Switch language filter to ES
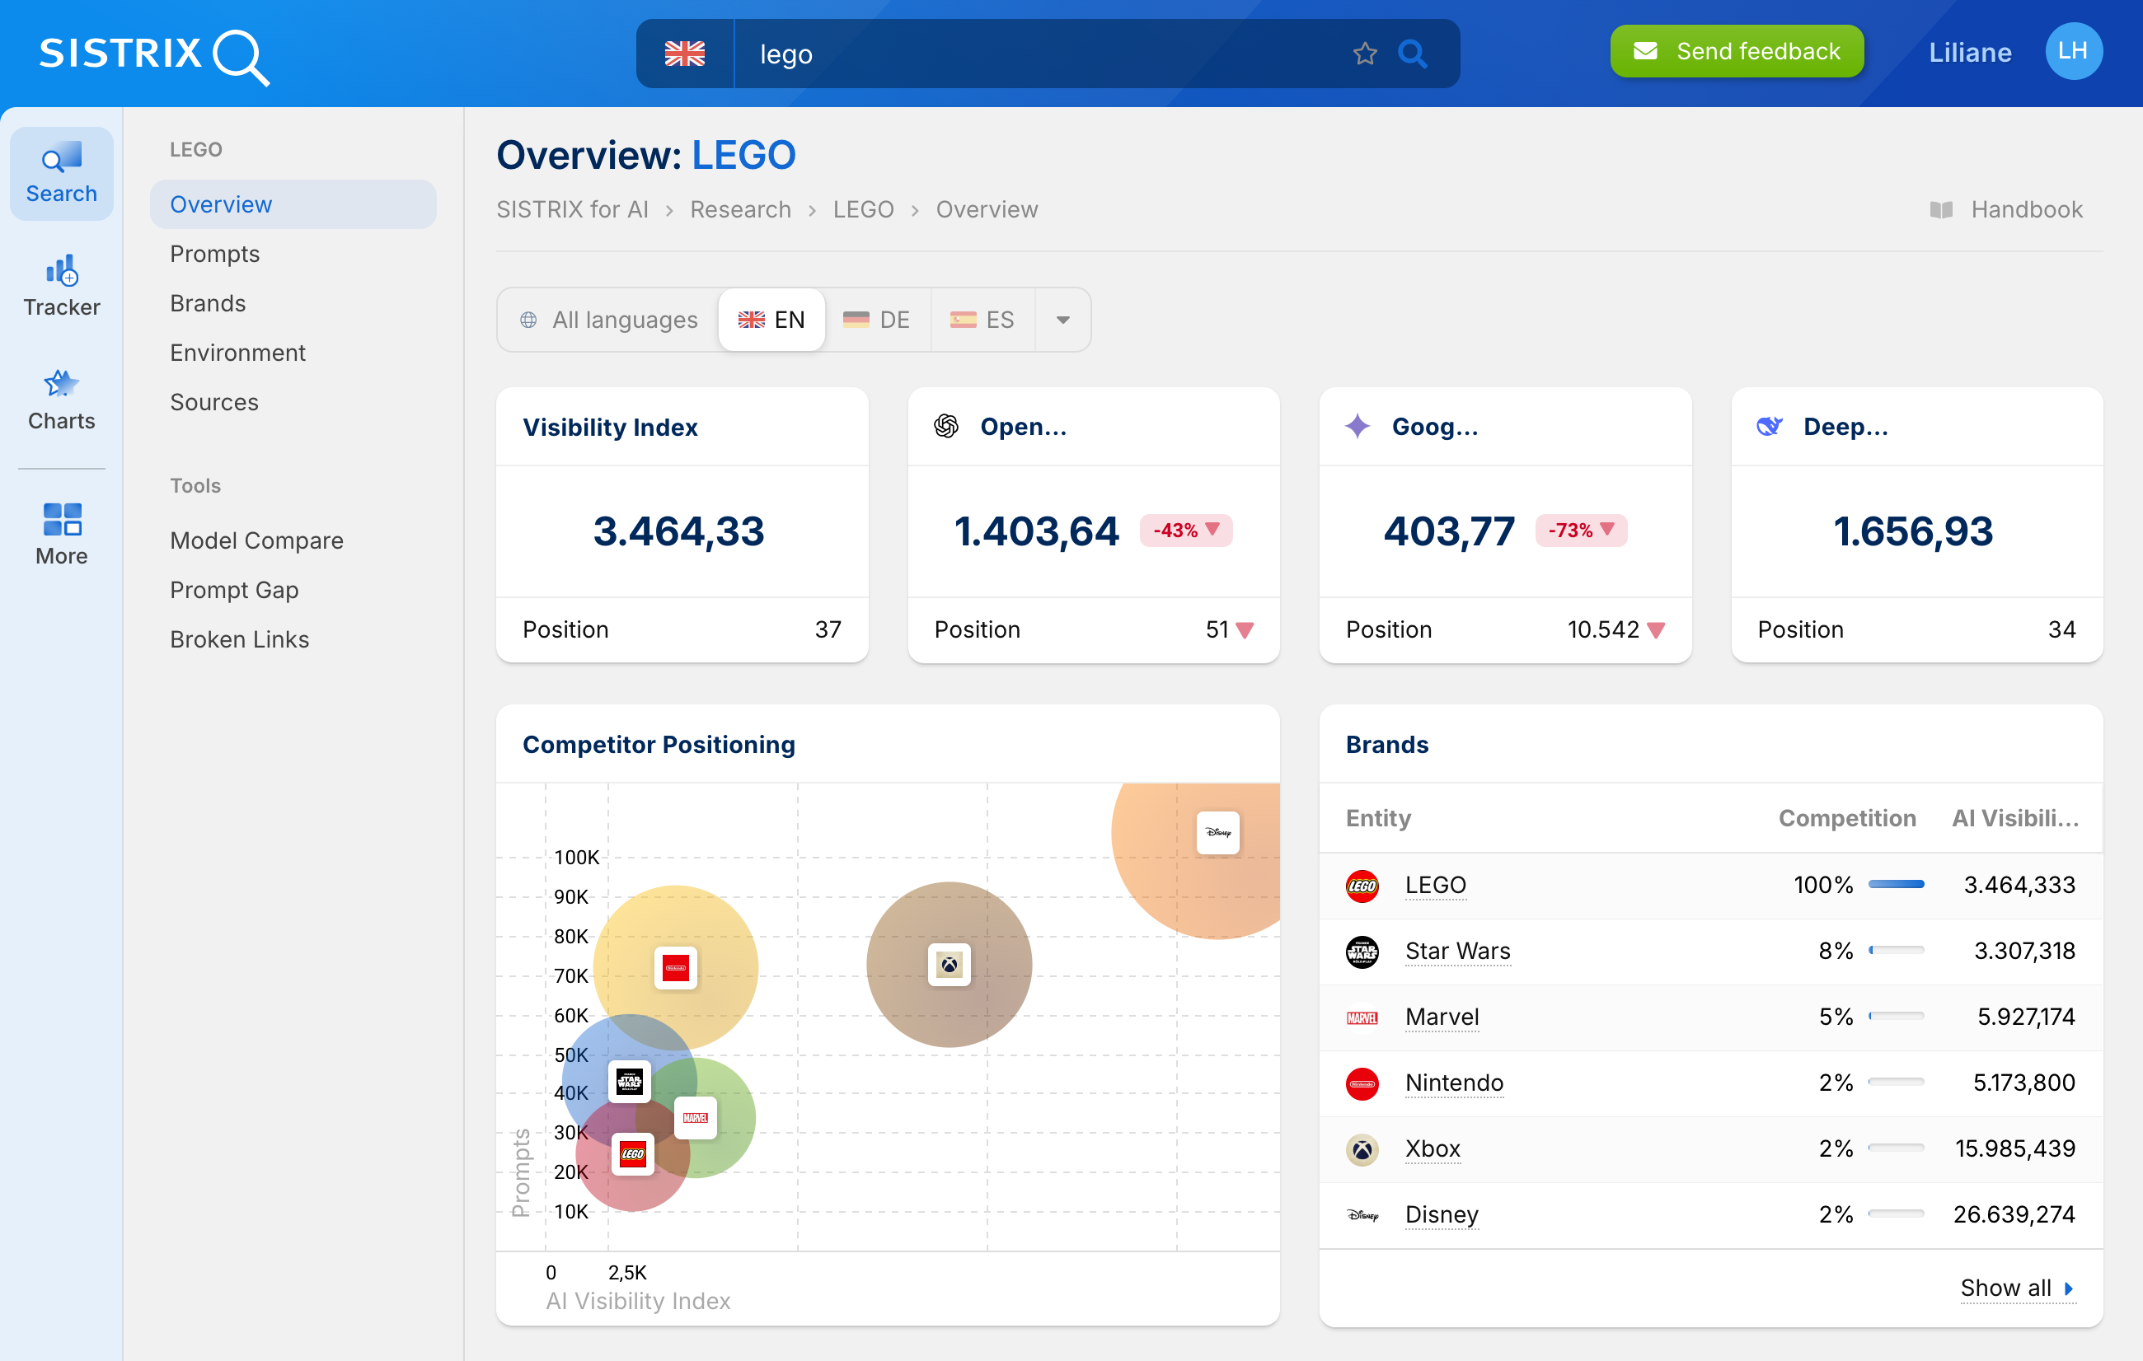Screen dimensions: 2143x1361 [982, 320]
